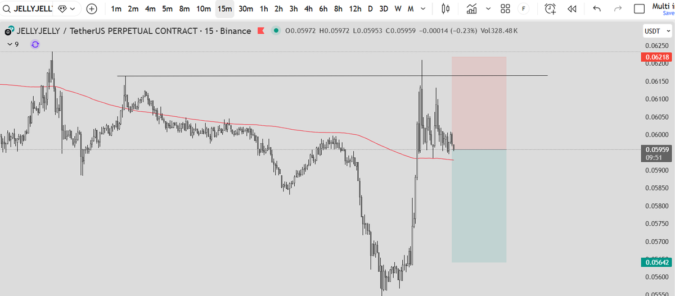The width and height of the screenshot is (675, 296).
Task: Create an alert with alarm clock icon
Action: pyautogui.click(x=551, y=9)
